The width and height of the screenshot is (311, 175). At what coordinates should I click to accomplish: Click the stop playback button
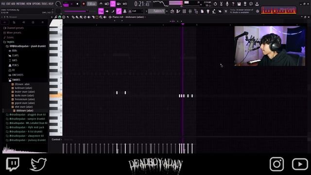pyautogui.click(x=78, y=4)
